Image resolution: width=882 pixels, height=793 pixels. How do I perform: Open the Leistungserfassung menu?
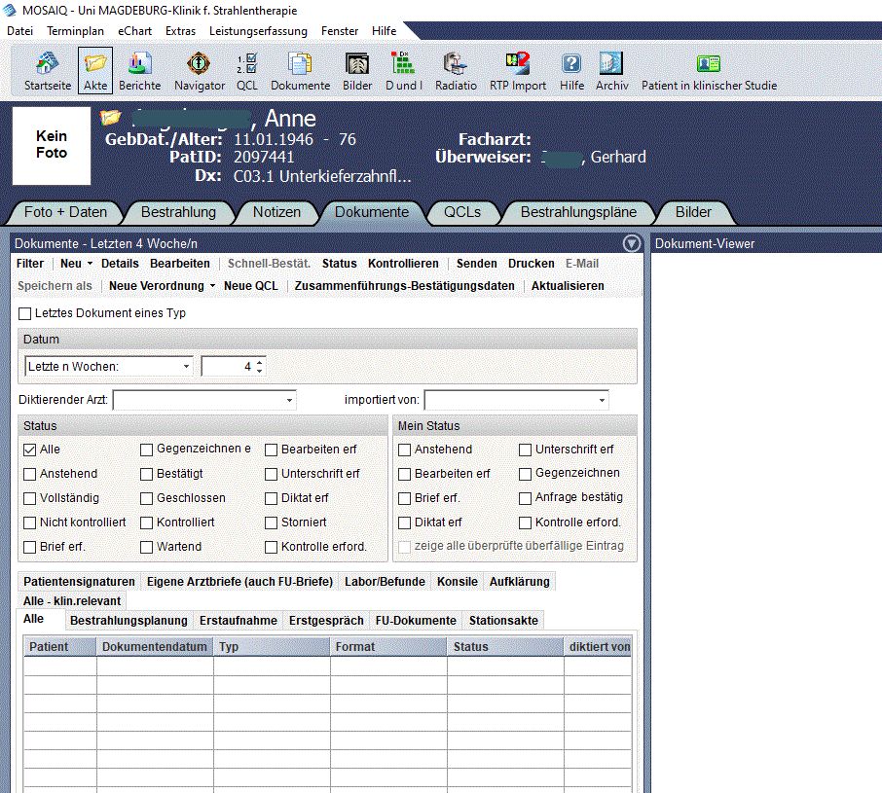[258, 31]
